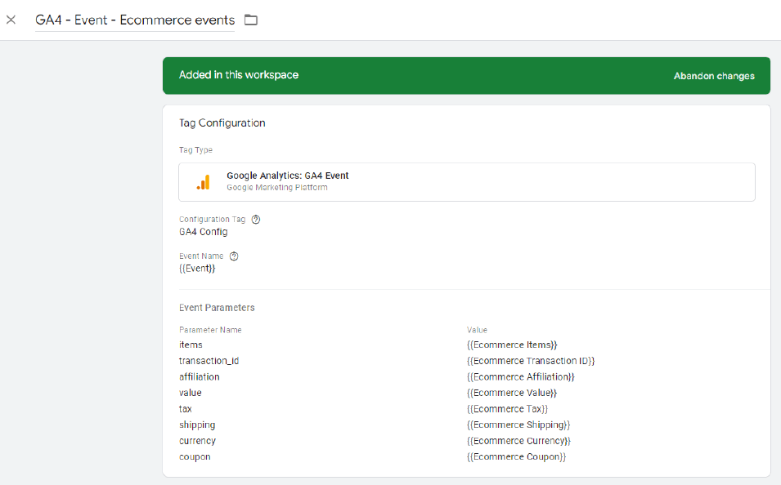781x485 pixels.
Task: Click the Tag Type label
Action: tap(195, 150)
